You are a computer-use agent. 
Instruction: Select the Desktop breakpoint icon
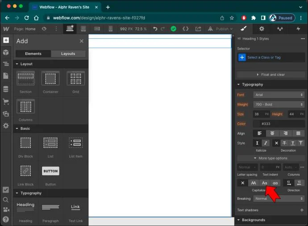click(70, 29)
